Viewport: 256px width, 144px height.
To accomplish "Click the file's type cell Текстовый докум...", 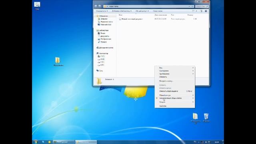I will (x=178, y=19).
